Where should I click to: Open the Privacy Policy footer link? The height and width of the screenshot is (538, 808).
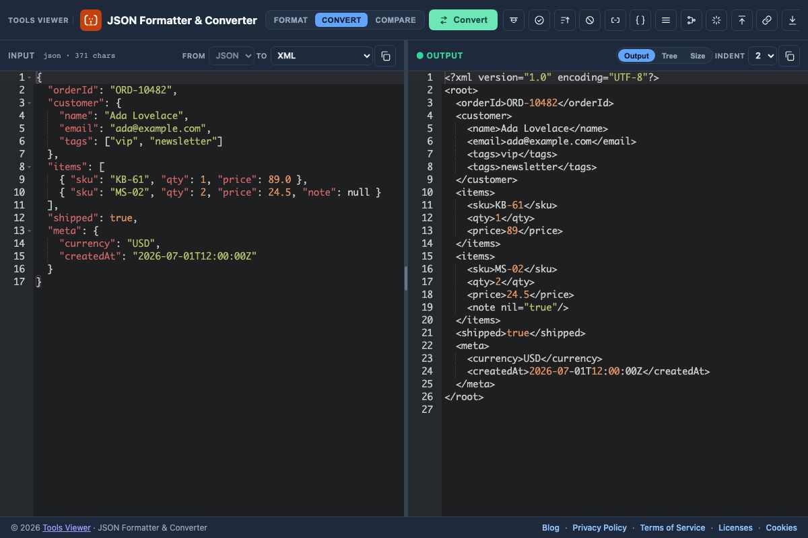(599, 528)
